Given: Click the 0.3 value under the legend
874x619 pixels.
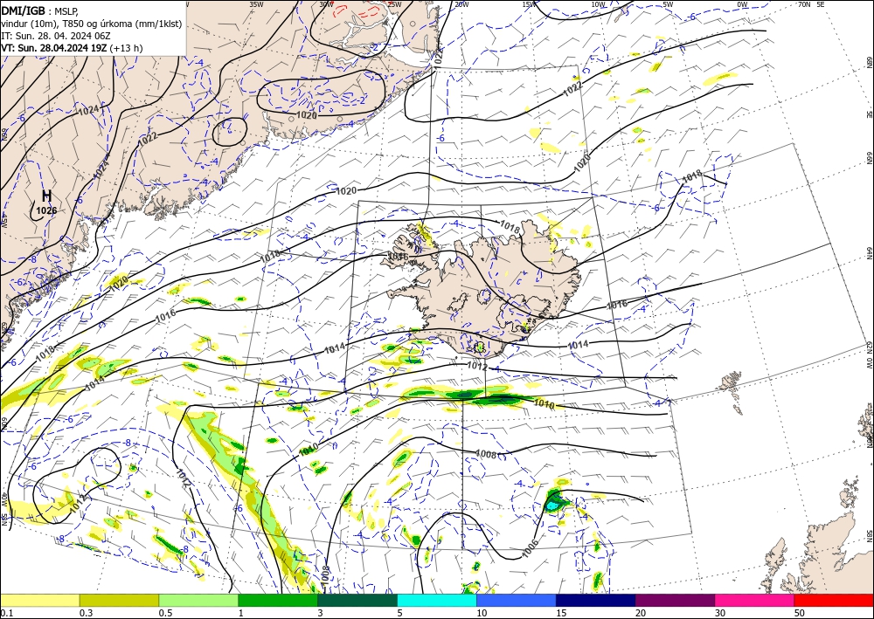Looking at the screenshot, I should [86, 613].
